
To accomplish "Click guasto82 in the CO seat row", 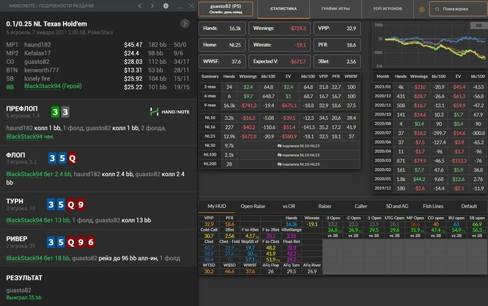I will [37, 62].
